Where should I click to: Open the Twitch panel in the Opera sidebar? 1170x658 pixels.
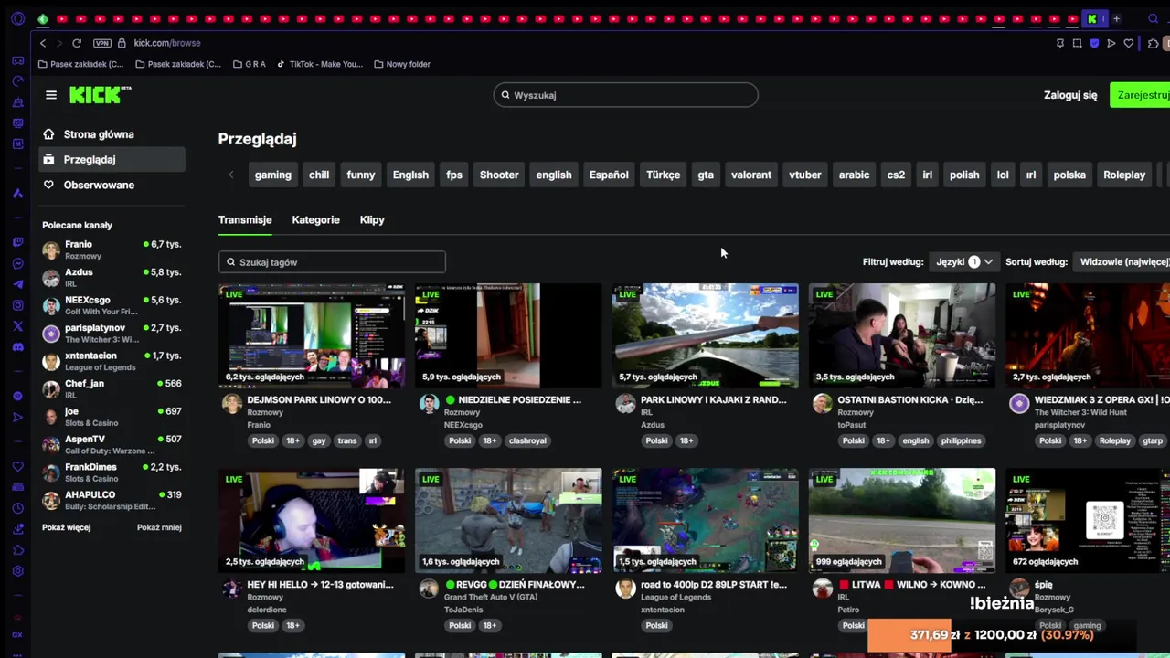pos(17,242)
